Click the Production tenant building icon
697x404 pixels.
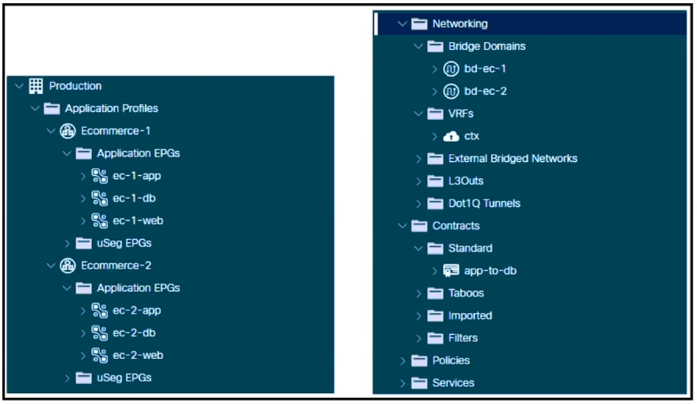pos(36,86)
